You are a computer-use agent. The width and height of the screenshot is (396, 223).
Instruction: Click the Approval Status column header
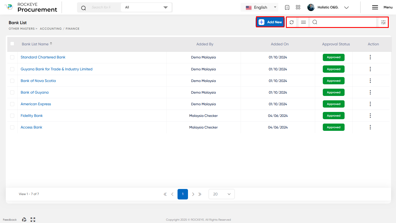tap(336, 44)
